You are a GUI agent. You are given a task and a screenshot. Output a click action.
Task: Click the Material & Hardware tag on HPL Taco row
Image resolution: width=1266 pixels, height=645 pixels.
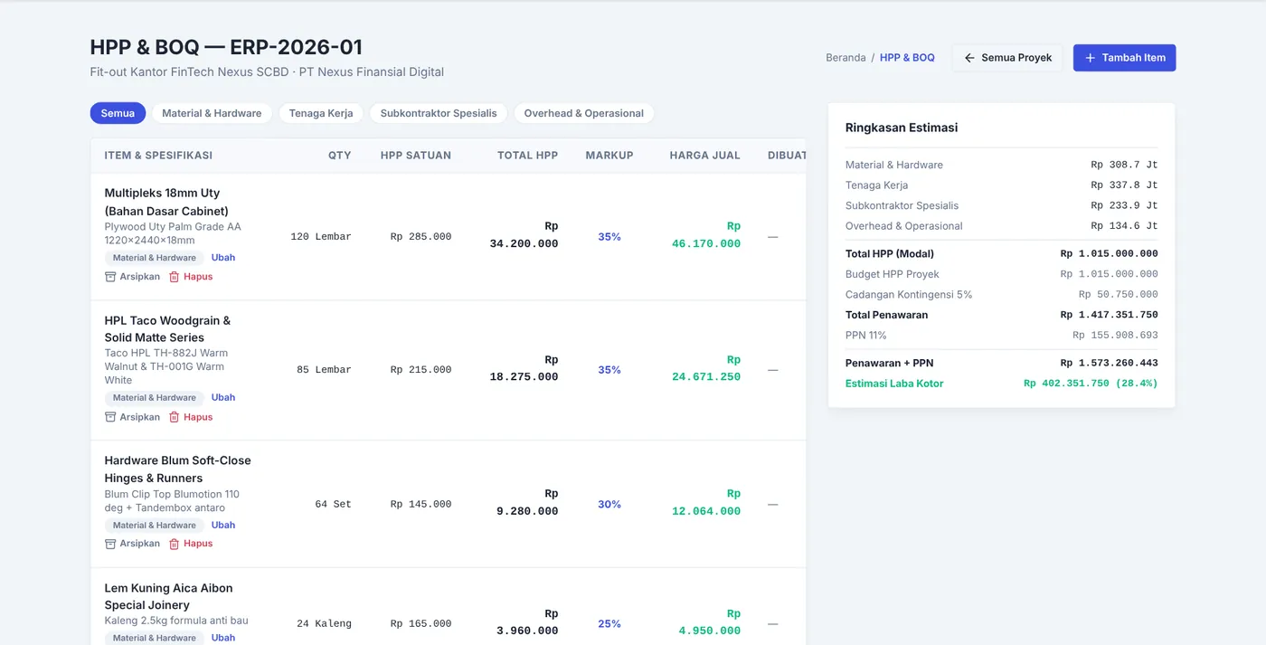point(154,398)
